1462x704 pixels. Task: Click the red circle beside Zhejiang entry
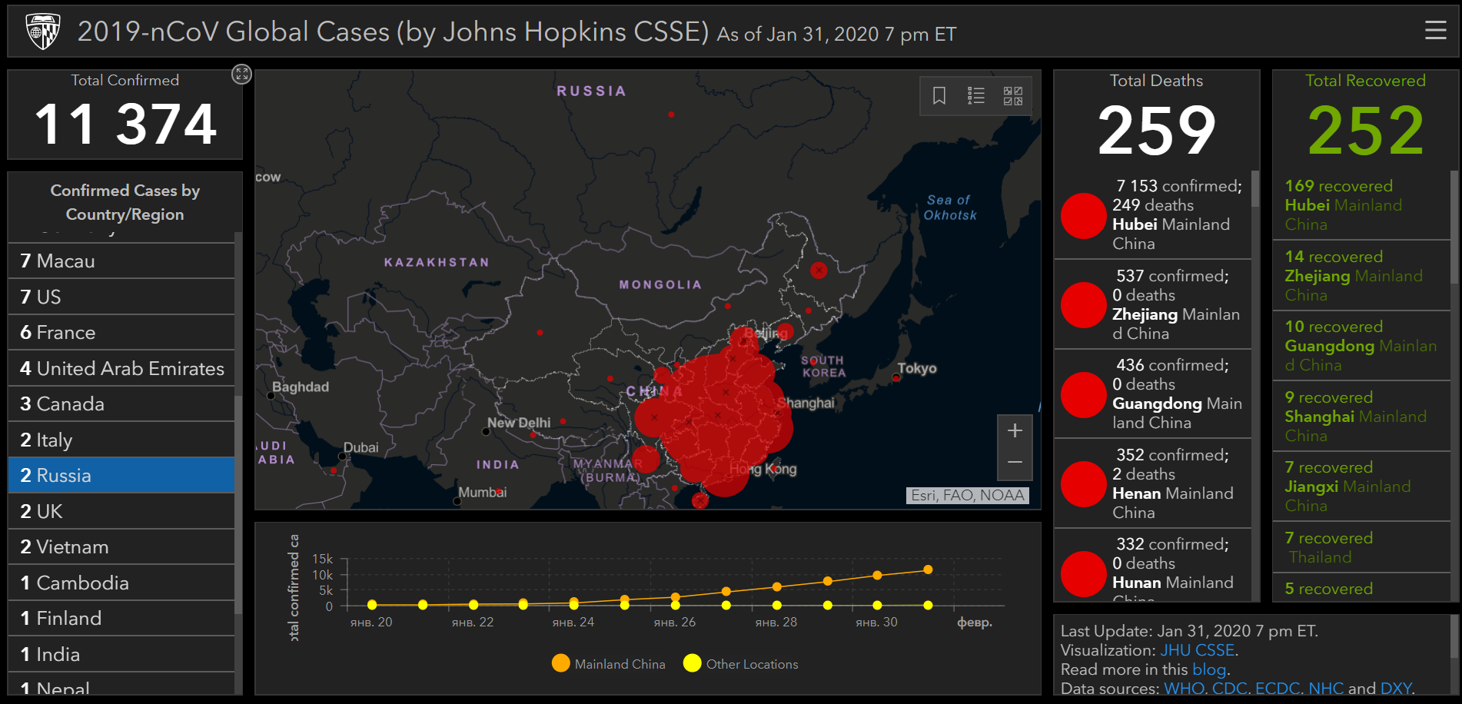pos(1083,305)
